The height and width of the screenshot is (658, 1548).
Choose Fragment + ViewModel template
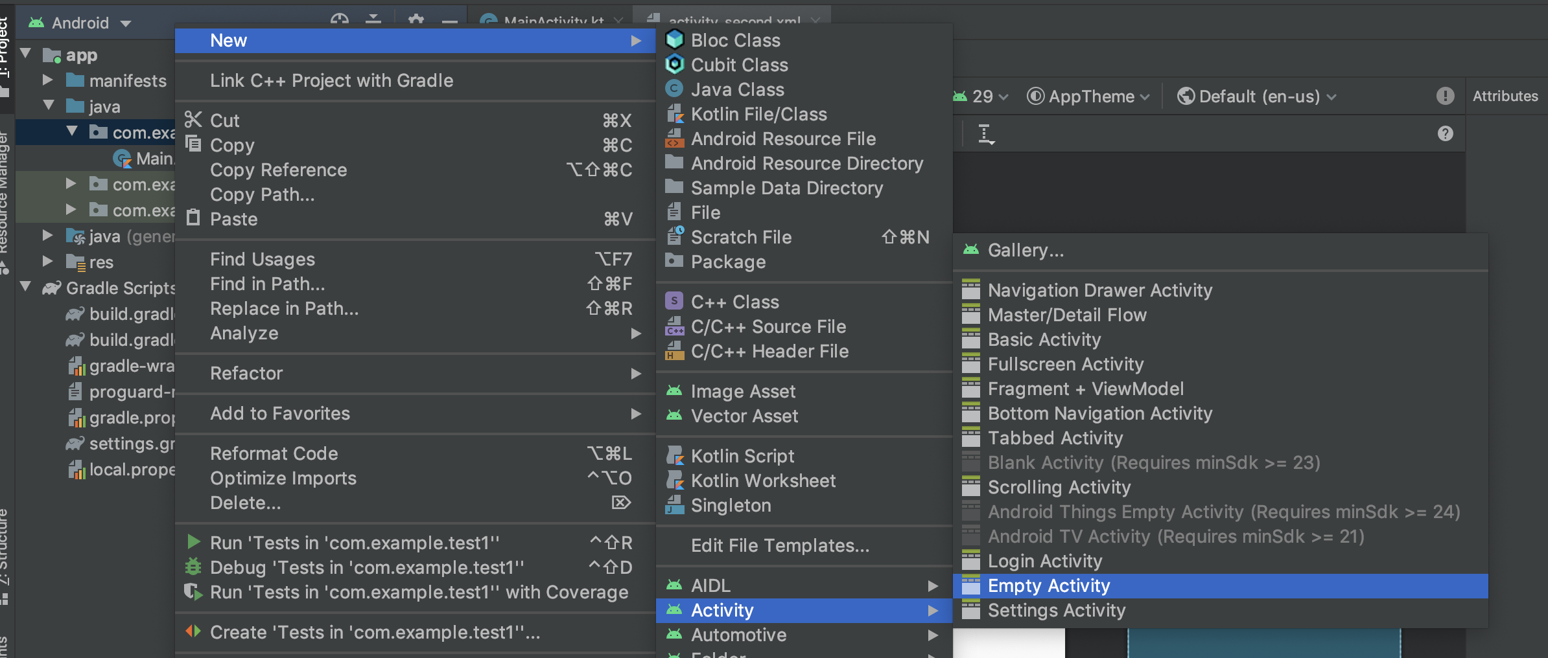[x=1221, y=389]
